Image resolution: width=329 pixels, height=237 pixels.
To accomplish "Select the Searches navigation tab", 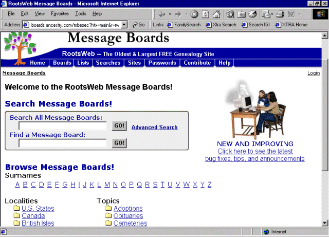I will (x=108, y=63).
